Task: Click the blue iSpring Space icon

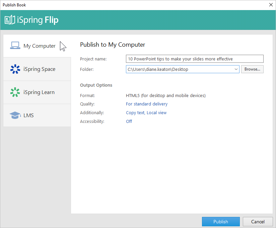Action: [15, 69]
